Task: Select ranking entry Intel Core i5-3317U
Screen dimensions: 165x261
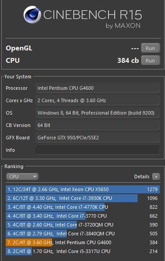Action: 82,251
